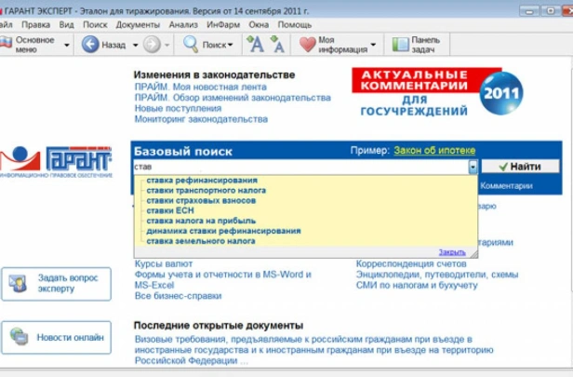Select suggestion ставка рефинансирования
This screenshot has height=377, width=573.
202,181
